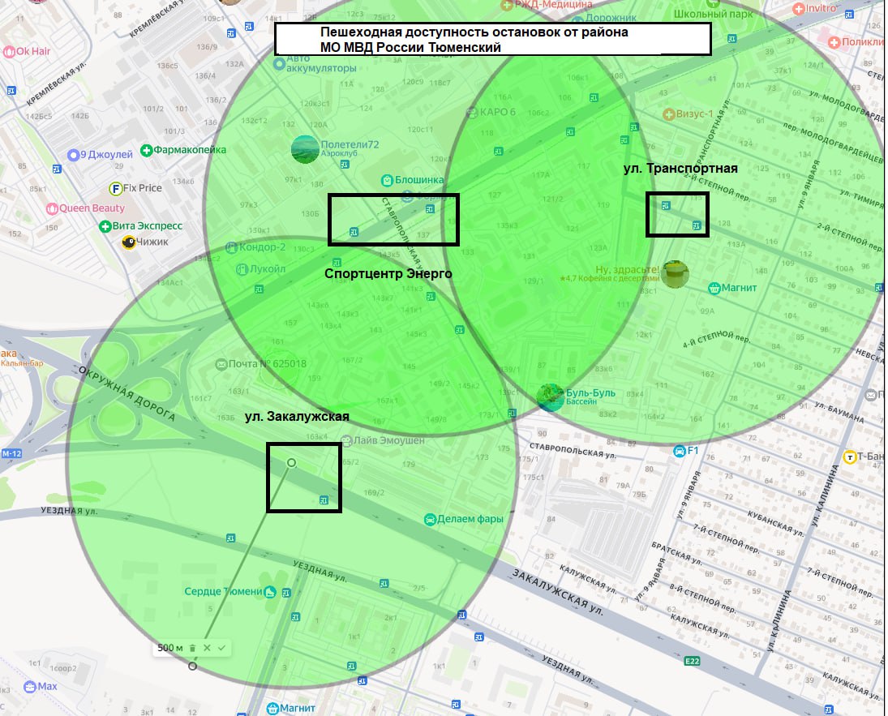Click the ruler end point below 500 м
The image size is (888, 716).
[x=192, y=667]
